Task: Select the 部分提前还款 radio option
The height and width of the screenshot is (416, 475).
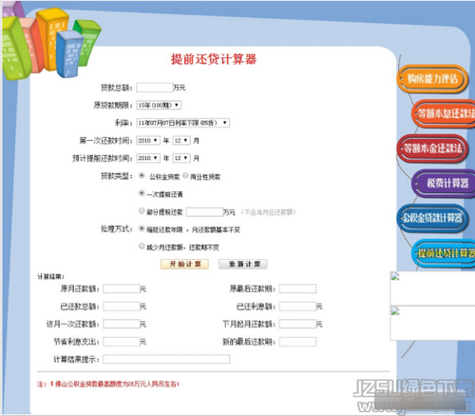Action: pos(142,210)
